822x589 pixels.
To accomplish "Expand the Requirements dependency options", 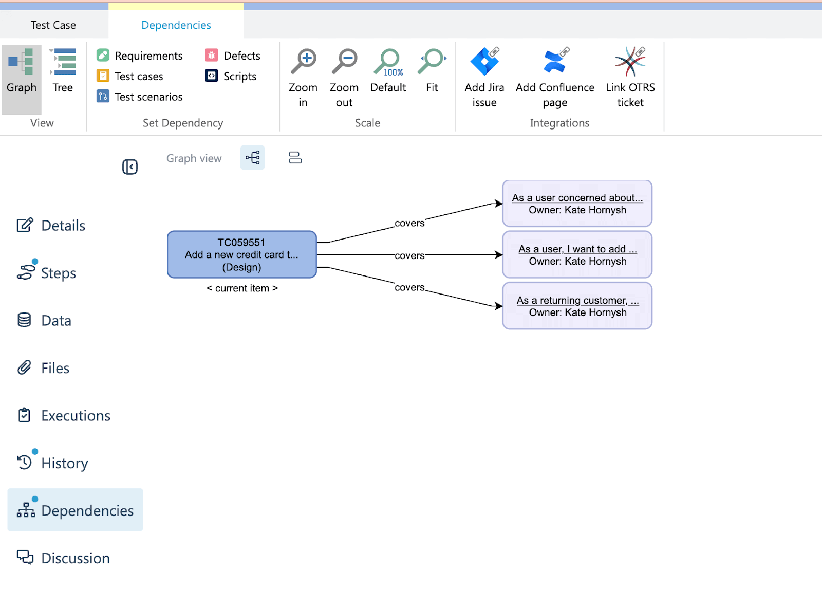I will tap(140, 56).
